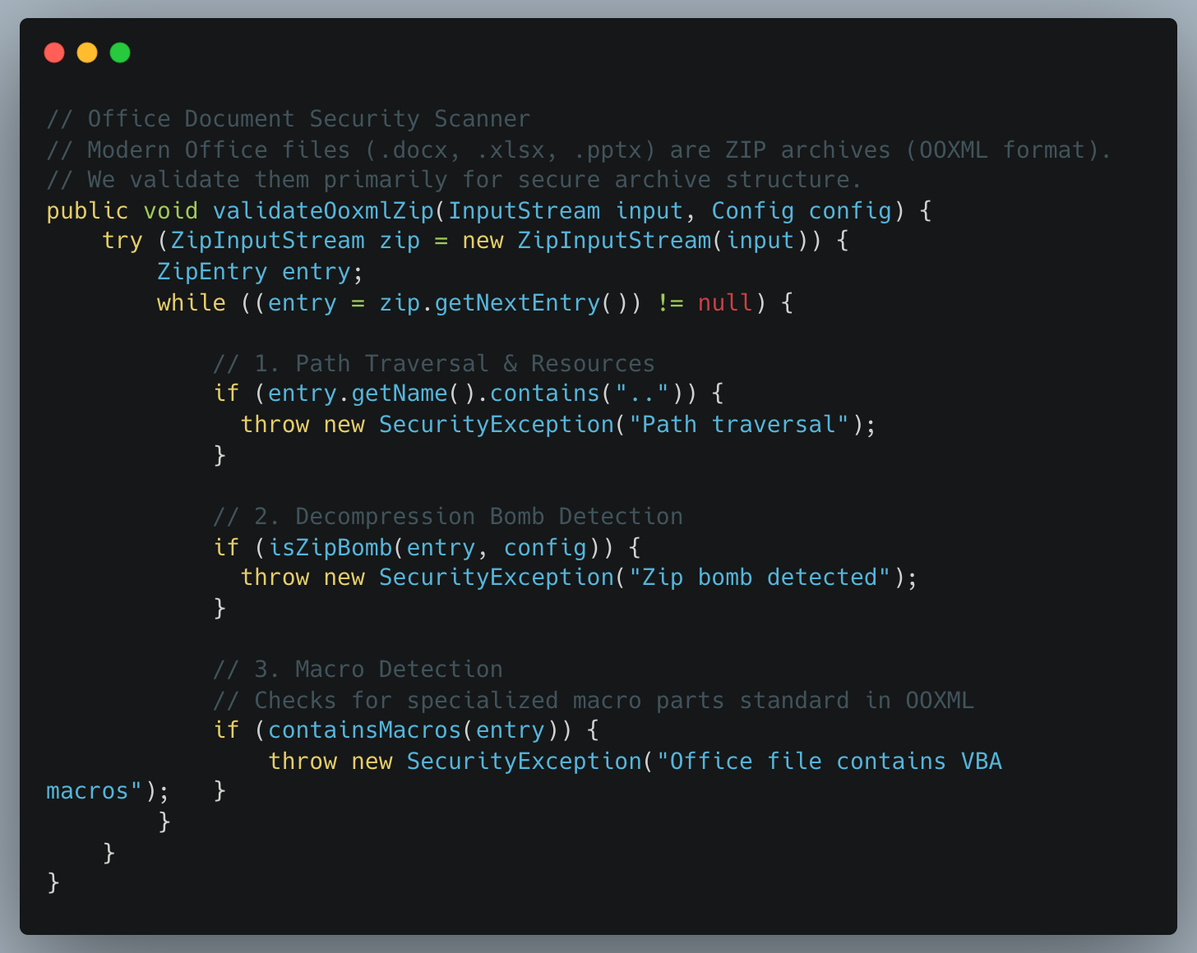This screenshot has width=1197, height=953.
Task: Select the "Office Document Security Scanner" comment line
Action: click(x=288, y=119)
